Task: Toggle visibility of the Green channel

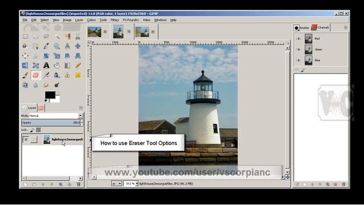Action: pos(299,50)
